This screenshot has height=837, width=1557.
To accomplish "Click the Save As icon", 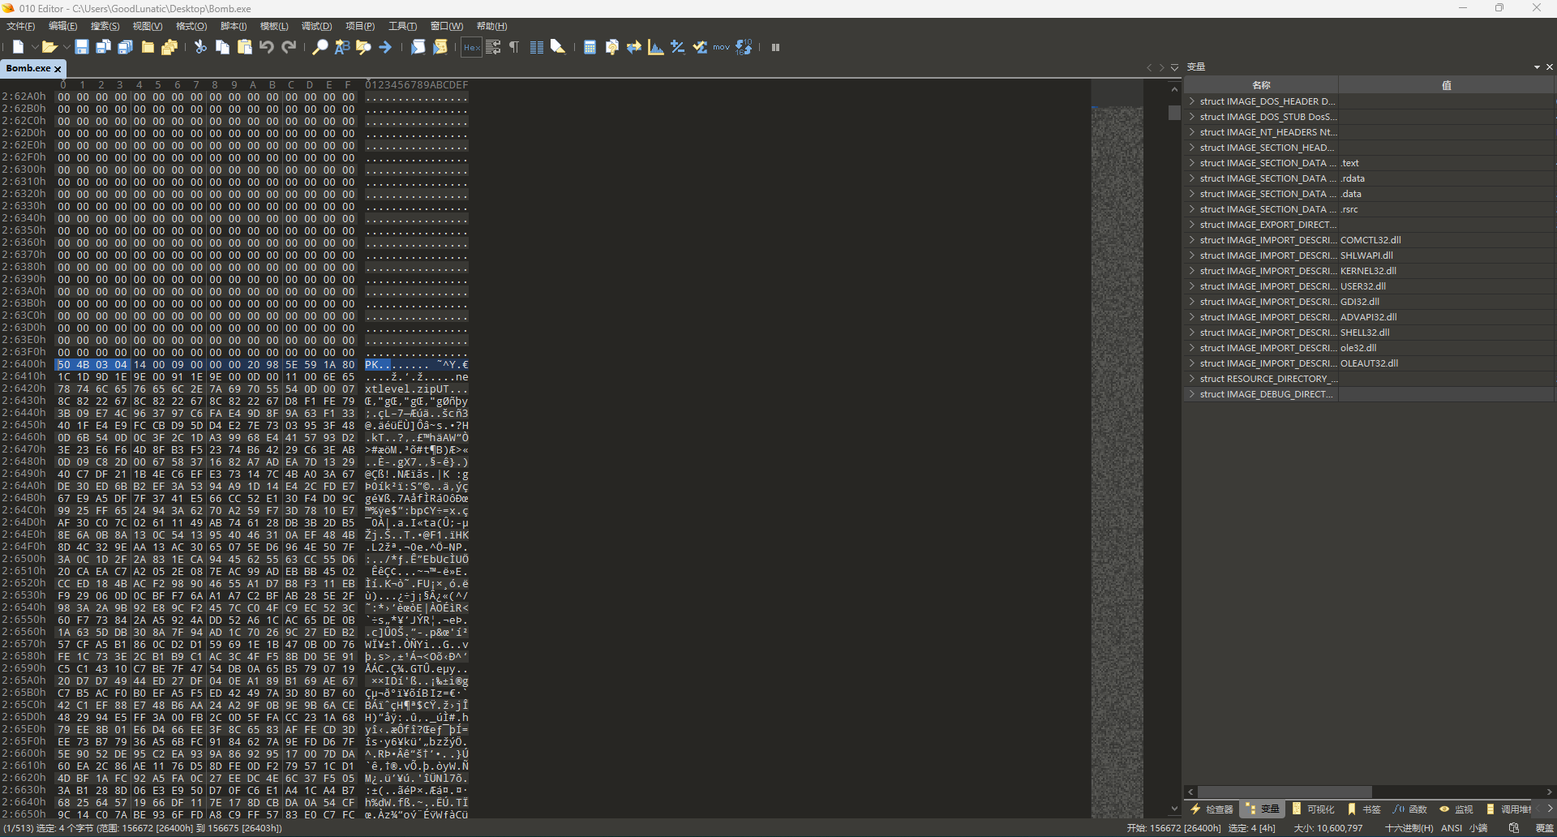I will [103, 47].
